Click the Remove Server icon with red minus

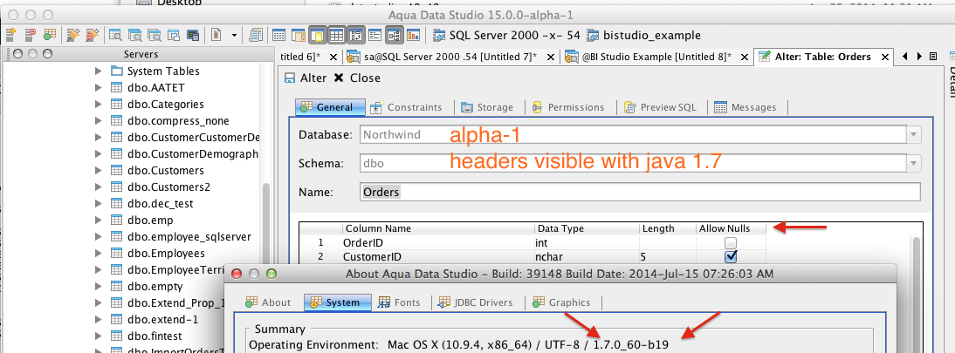(29, 35)
